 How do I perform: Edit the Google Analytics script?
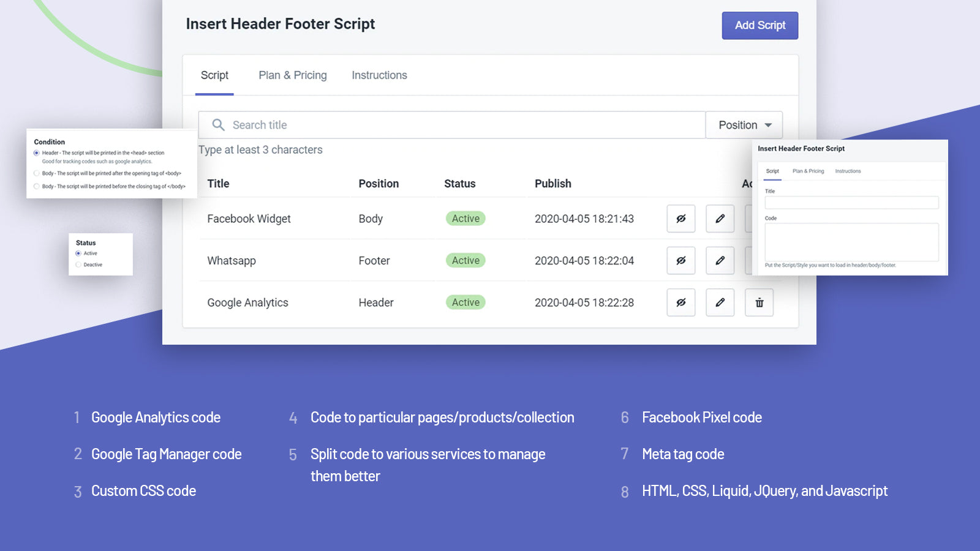(x=720, y=302)
